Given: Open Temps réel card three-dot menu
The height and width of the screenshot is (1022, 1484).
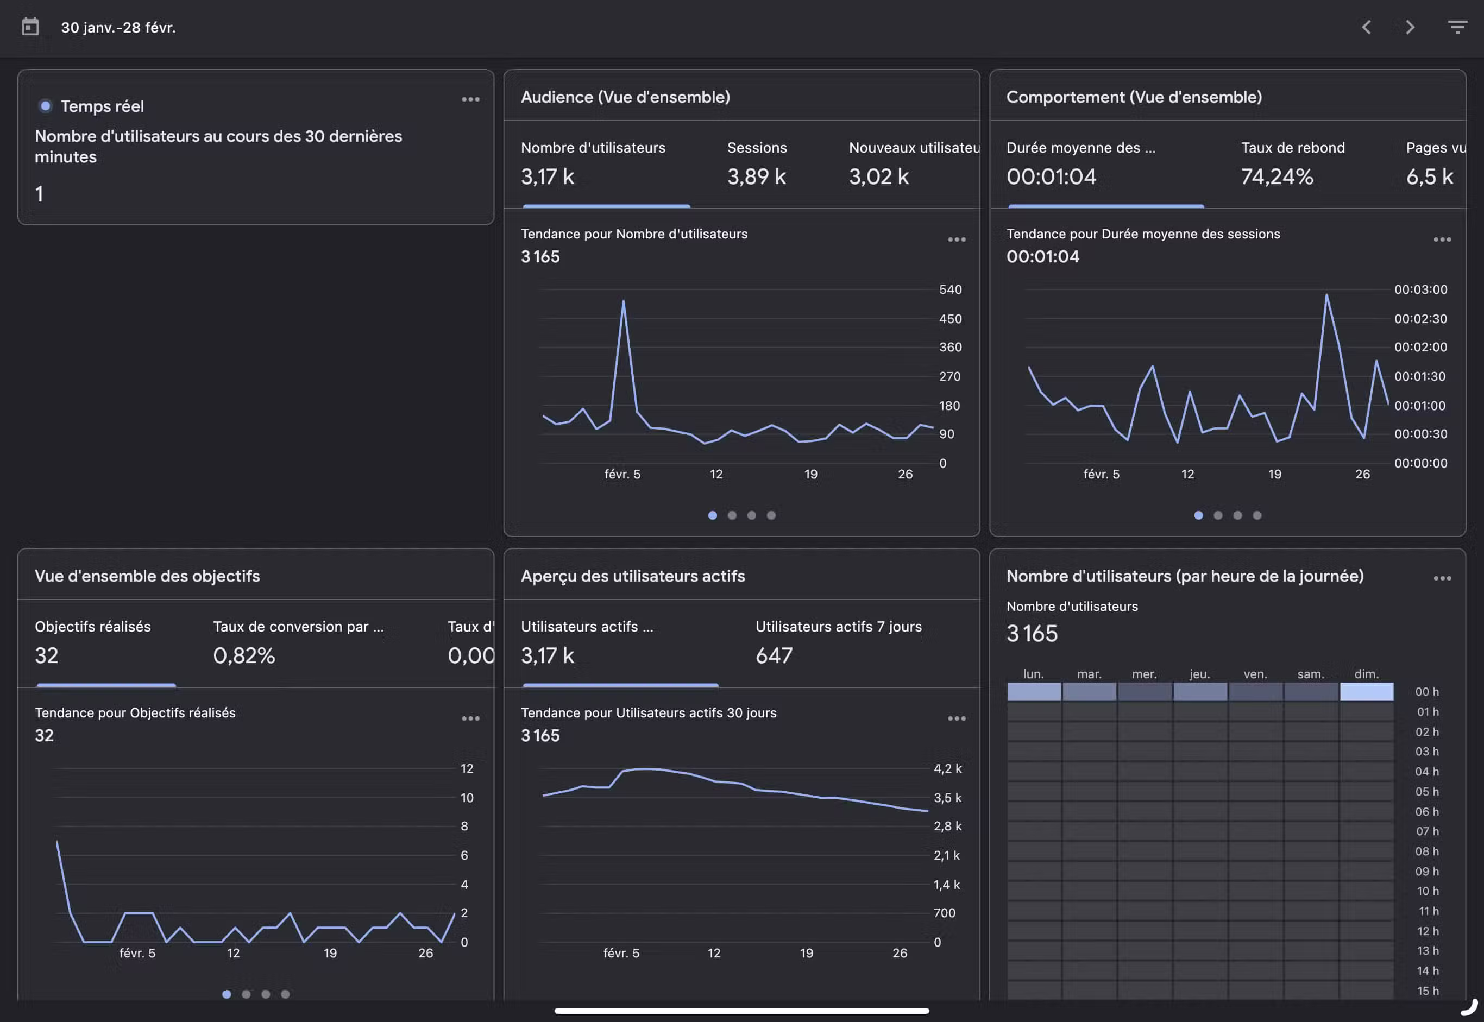Looking at the screenshot, I should (x=470, y=99).
